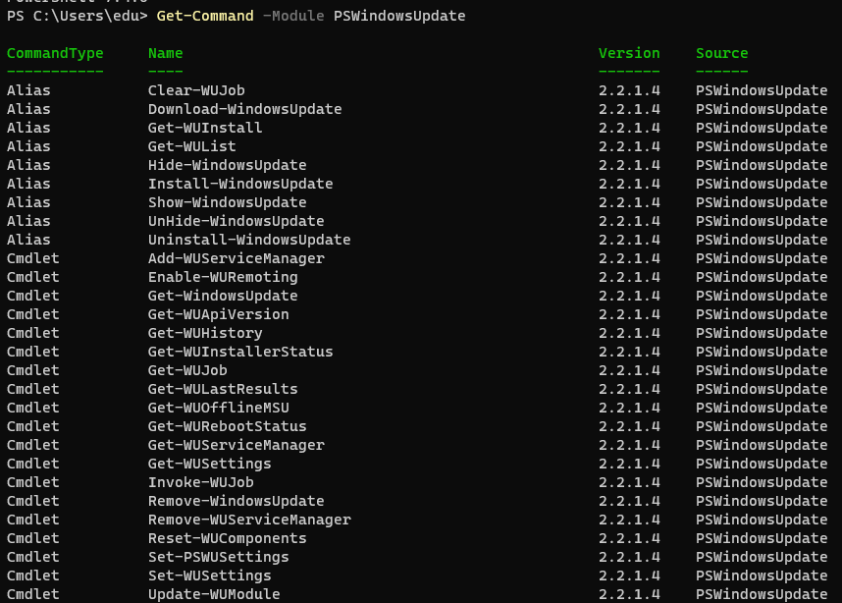Select Download-WindowsUpdate alias name
This screenshot has width=842, height=603.
pos(245,109)
